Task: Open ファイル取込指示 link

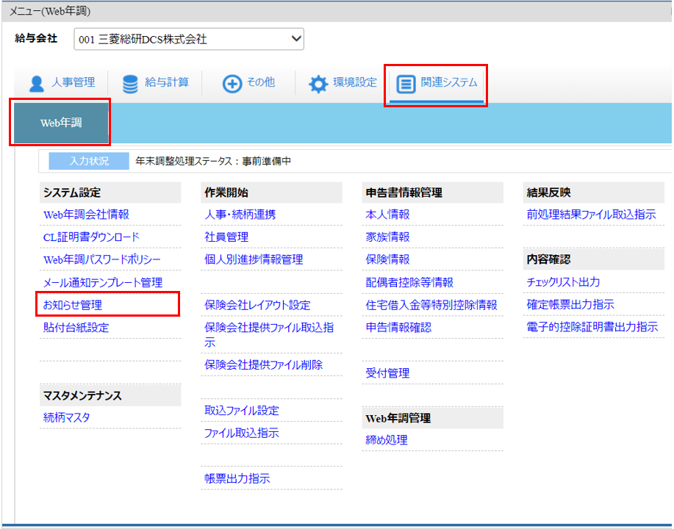Action: (242, 433)
